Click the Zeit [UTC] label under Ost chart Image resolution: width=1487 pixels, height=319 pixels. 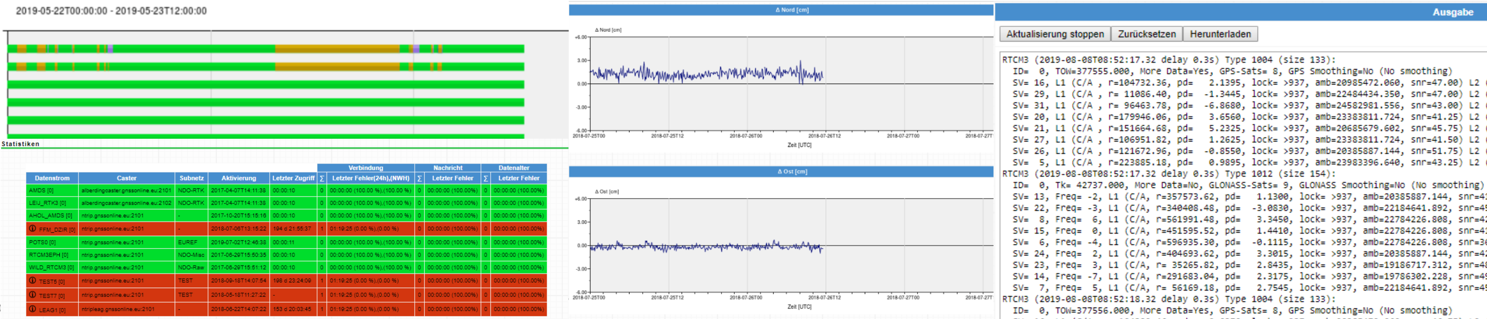[799, 307]
